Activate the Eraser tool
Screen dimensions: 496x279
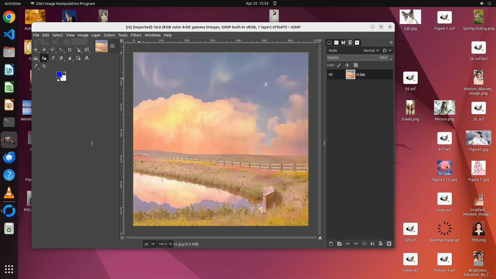click(x=53, y=58)
